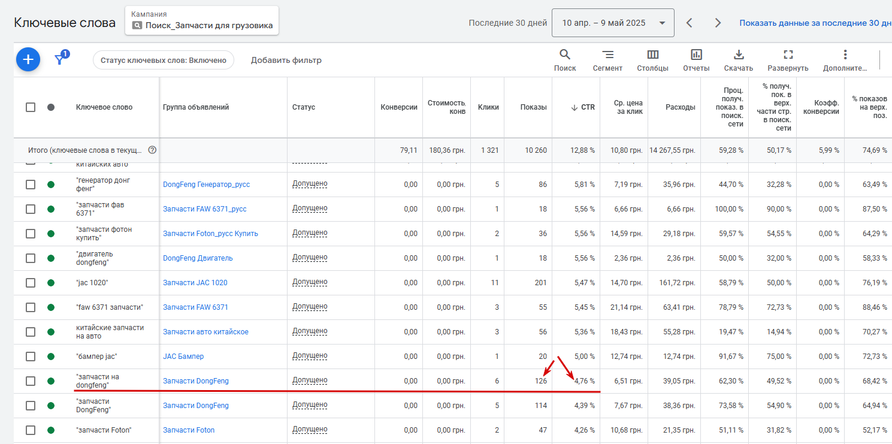Open Допущено status for "генератор донг фенг"

coord(310,184)
